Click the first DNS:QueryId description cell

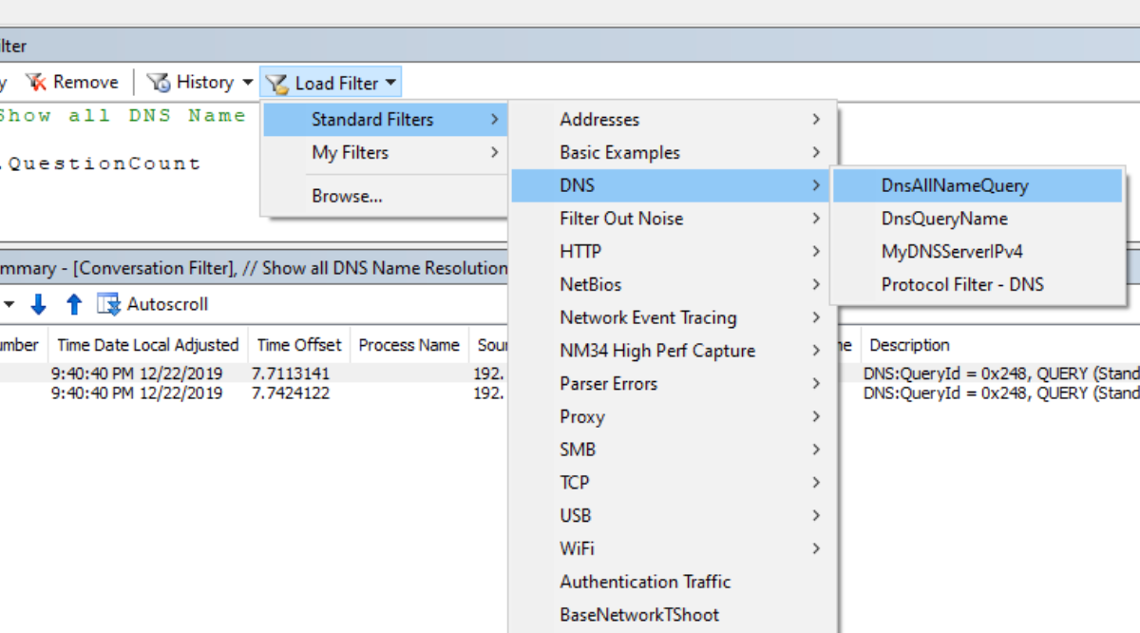pyautogui.click(x=1001, y=374)
